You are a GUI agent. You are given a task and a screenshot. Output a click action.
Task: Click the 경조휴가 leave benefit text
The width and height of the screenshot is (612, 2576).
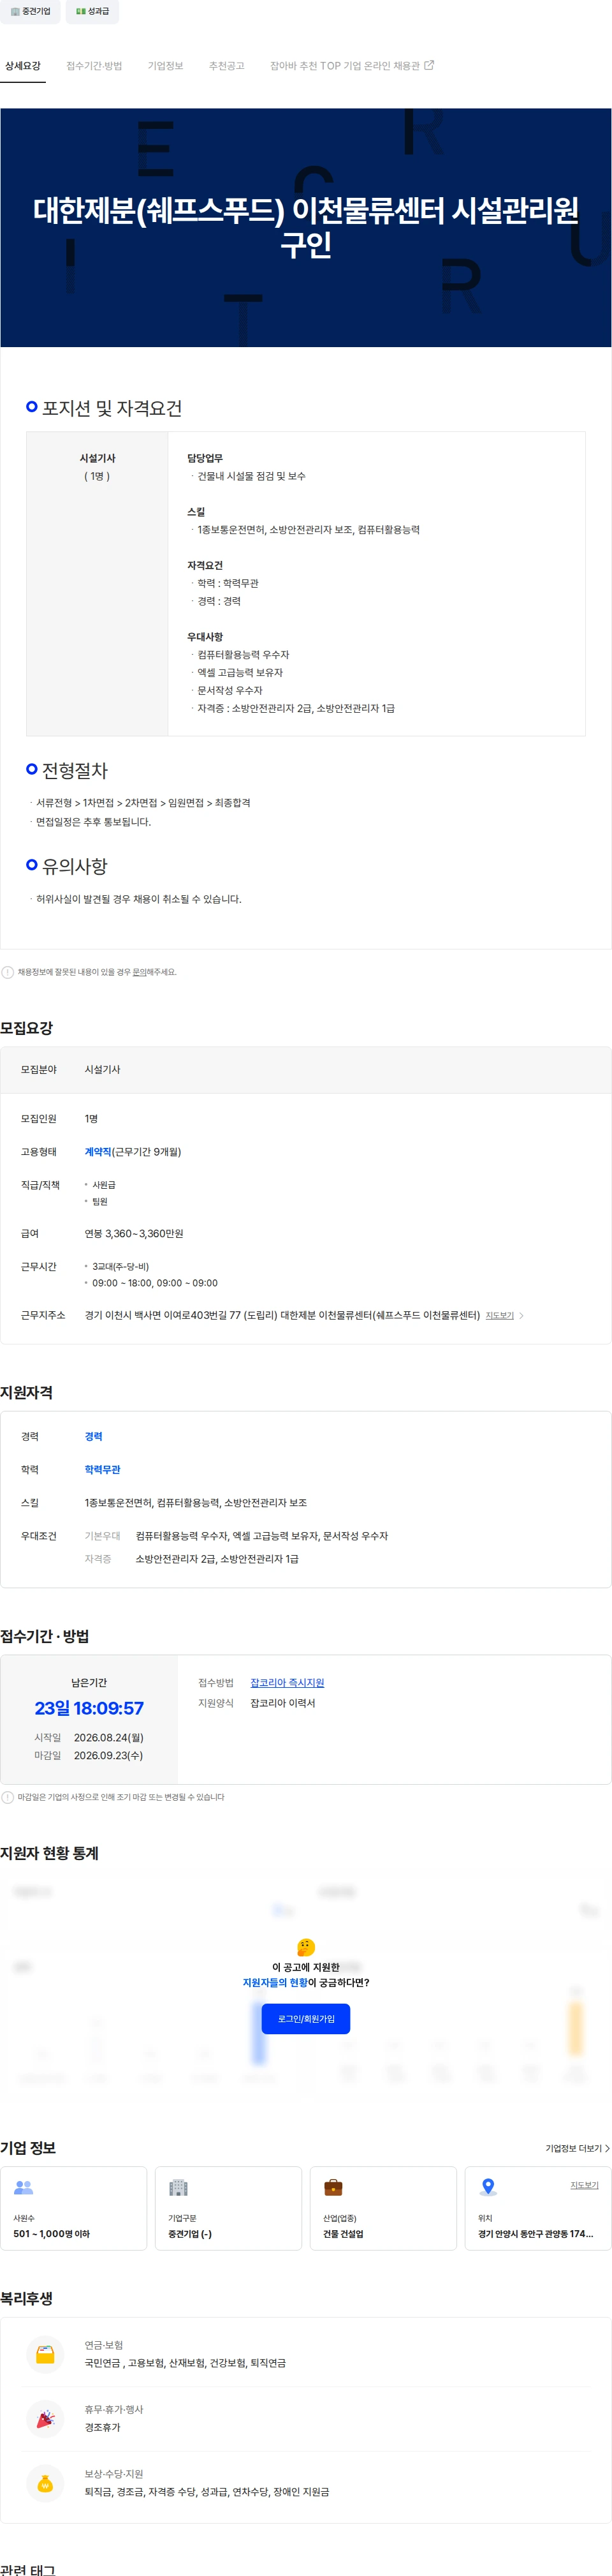click(x=103, y=2428)
